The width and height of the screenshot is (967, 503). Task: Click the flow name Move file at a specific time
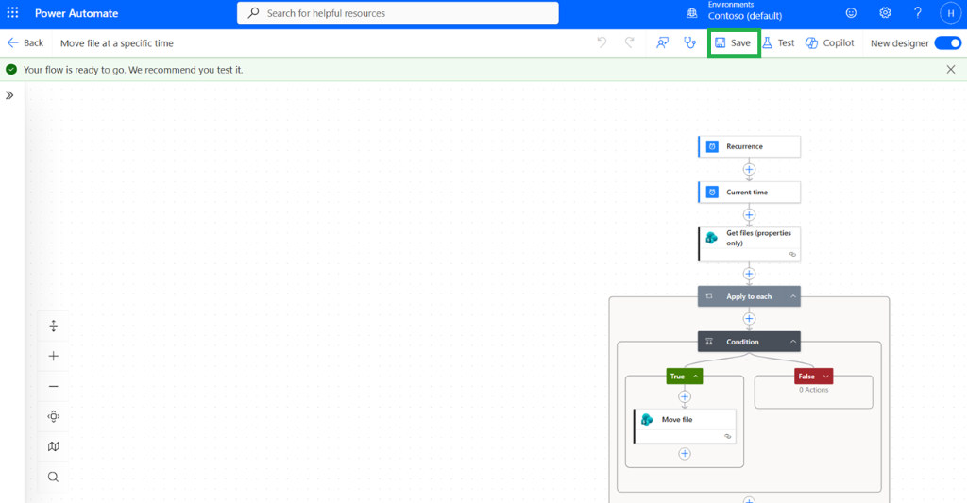[116, 43]
